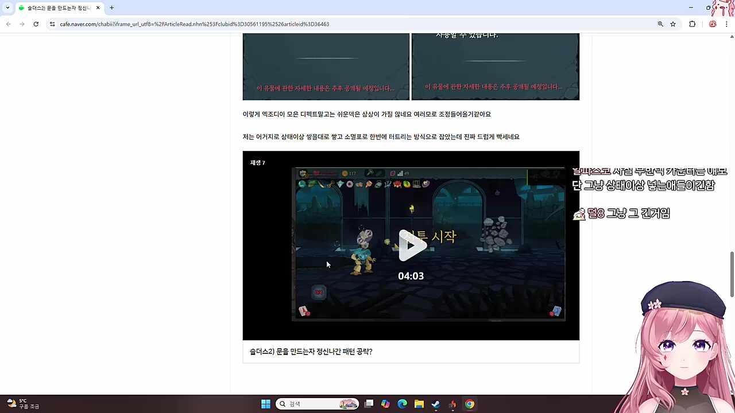Screen dimensions: 735x413
Task: Open Task View on the taskbar
Action: coord(369,404)
